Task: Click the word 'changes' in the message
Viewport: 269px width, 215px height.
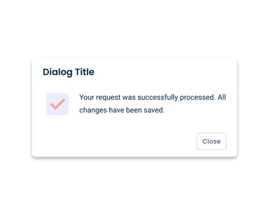Action: [x=93, y=111]
